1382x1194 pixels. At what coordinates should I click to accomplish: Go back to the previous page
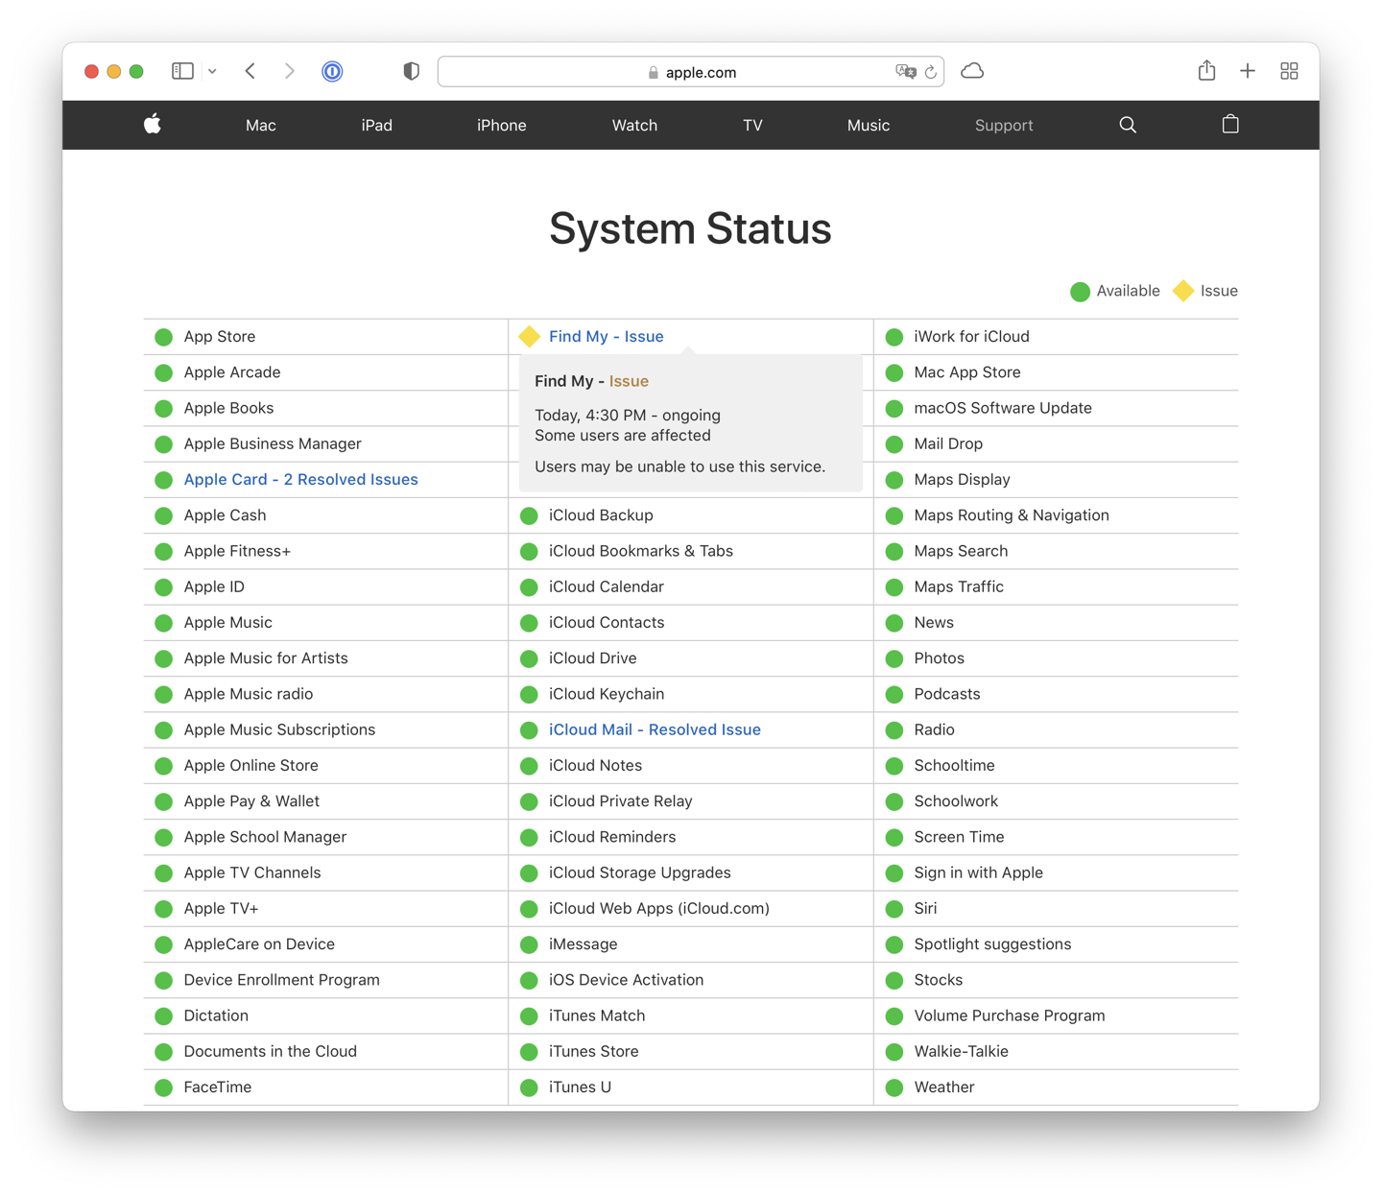point(250,71)
